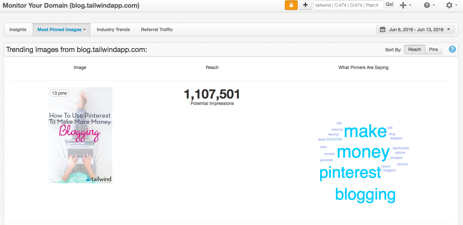Click the word 'generate' in word cloud
Screen dimensions: 463x225
pyautogui.click(x=326, y=160)
